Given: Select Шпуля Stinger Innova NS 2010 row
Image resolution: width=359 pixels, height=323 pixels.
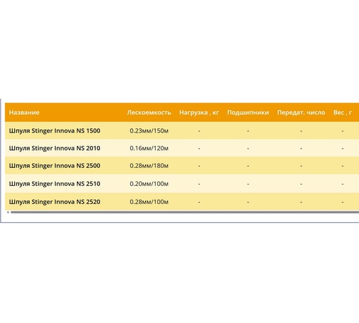Looking at the screenshot, I should tap(182, 148).
